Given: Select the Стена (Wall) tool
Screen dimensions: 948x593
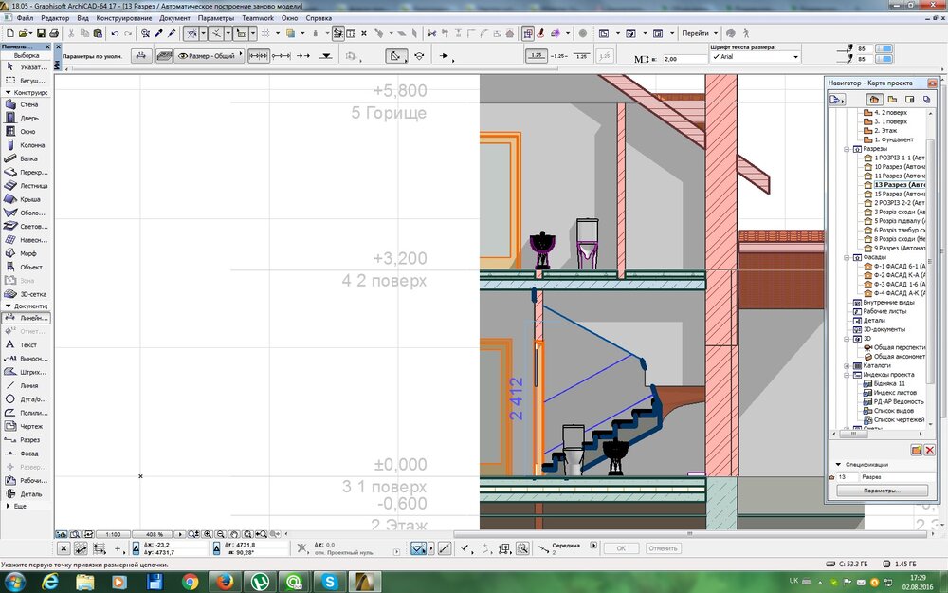Looking at the screenshot, I should (28, 104).
